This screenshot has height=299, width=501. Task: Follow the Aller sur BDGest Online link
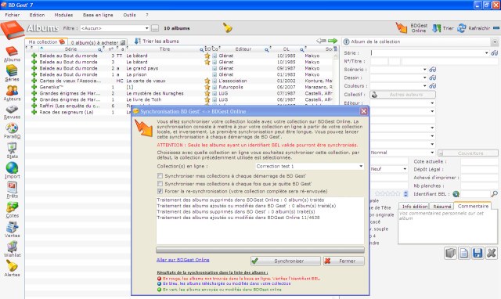183,260
